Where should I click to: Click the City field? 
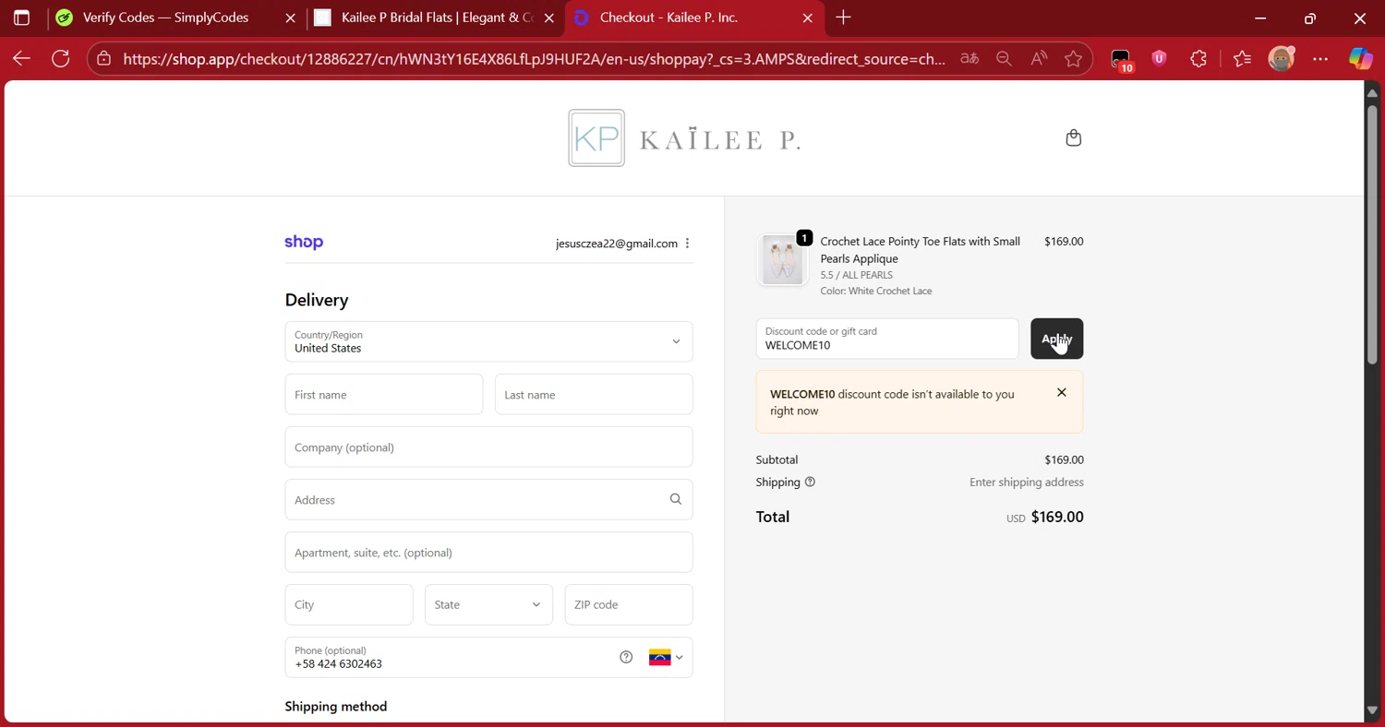click(349, 604)
